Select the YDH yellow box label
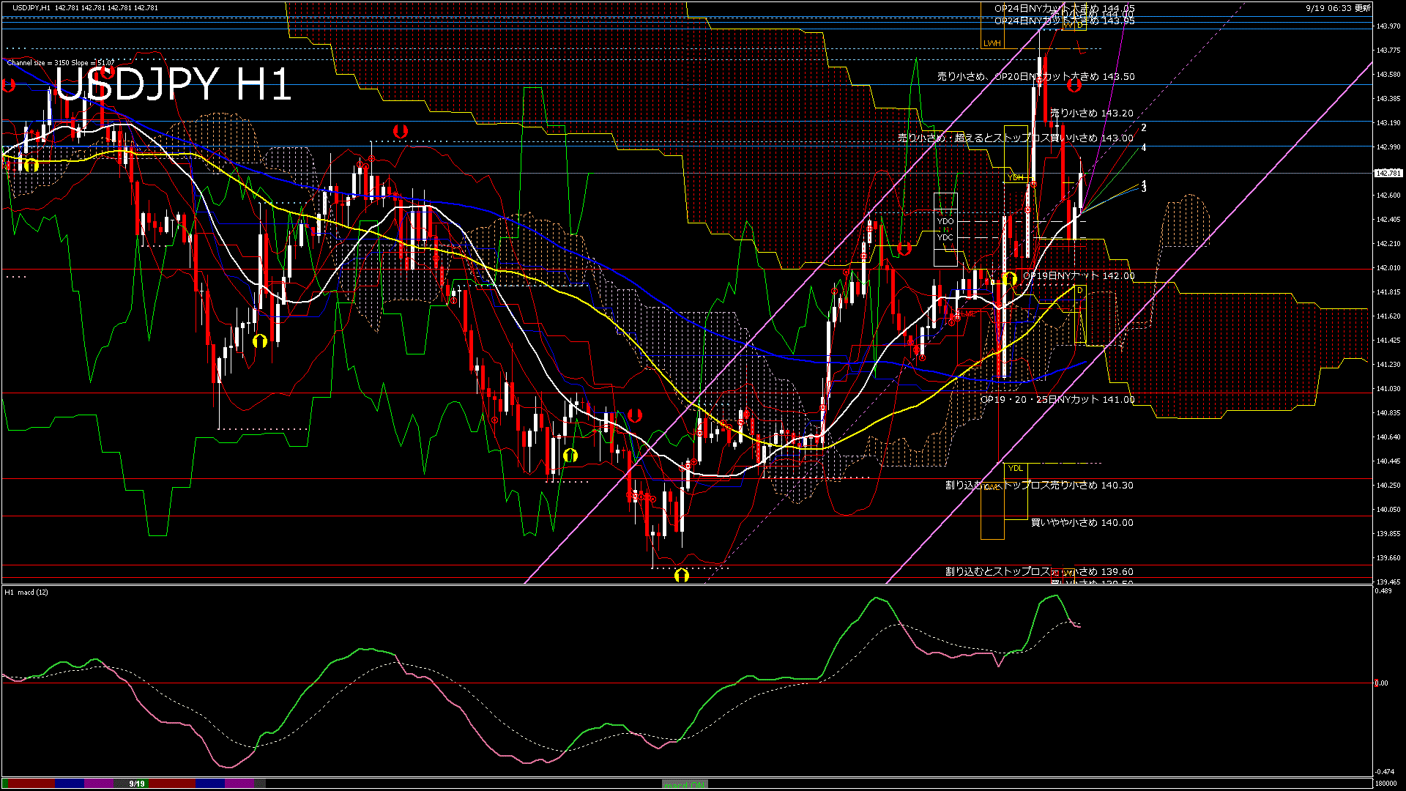 (1015, 177)
